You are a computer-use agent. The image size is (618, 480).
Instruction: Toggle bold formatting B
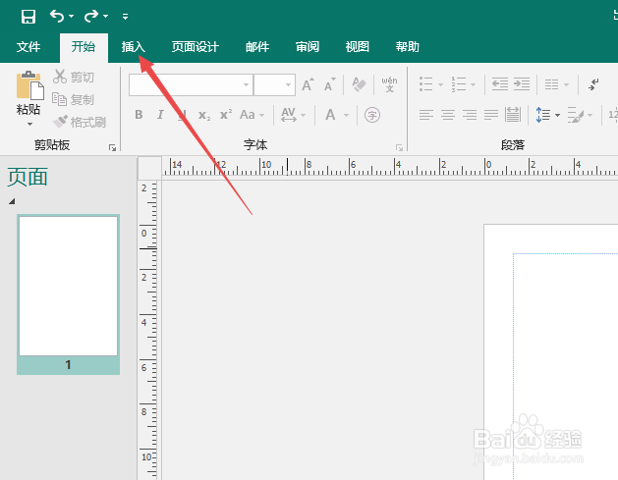[x=139, y=115]
